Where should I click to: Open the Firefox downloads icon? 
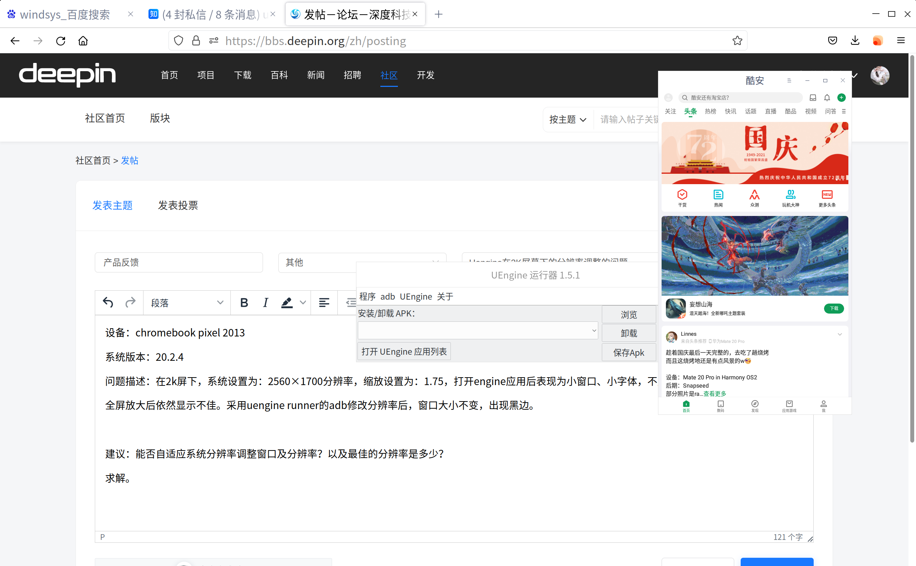click(x=854, y=40)
